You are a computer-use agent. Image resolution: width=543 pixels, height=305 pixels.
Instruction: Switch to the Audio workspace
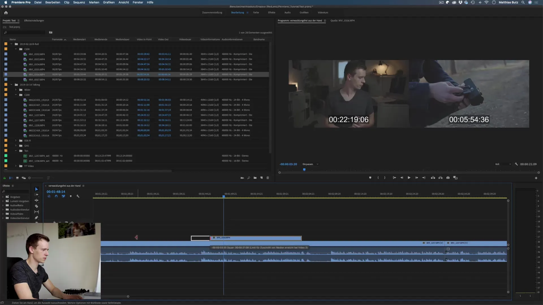coord(287,12)
